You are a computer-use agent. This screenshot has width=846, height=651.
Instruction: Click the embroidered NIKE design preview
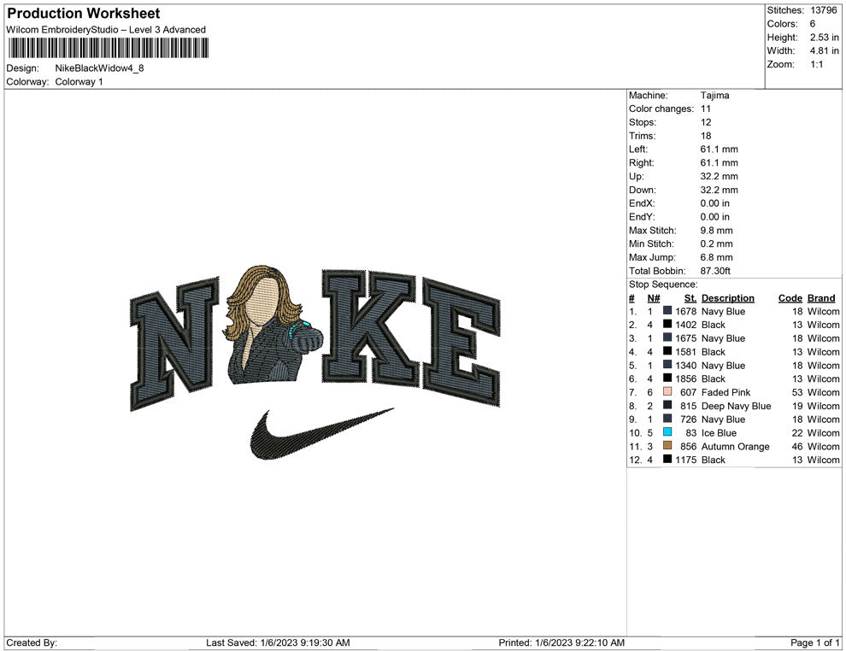click(315, 362)
